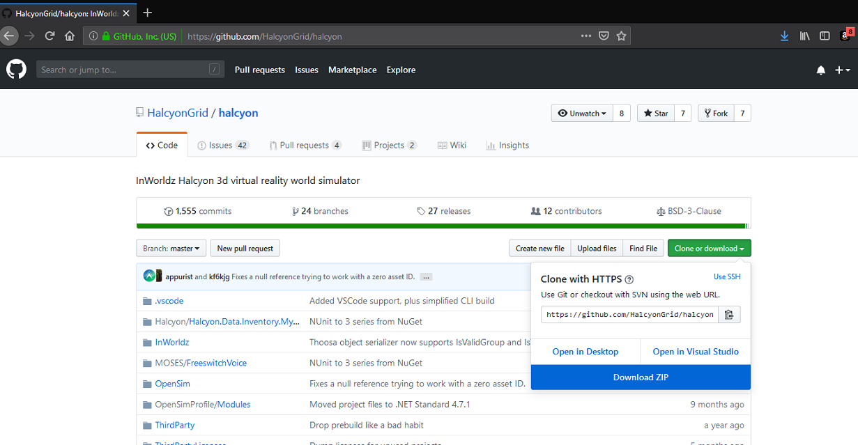Click Pull requests in top navigation
858x445 pixels.
[x=260, y=70]
